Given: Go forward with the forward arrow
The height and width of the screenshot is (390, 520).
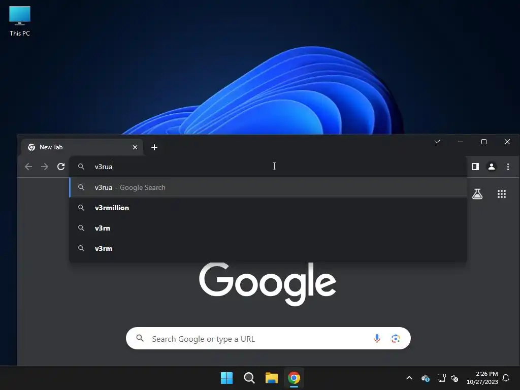Looking at the screenshot, I should coord(45,167).
